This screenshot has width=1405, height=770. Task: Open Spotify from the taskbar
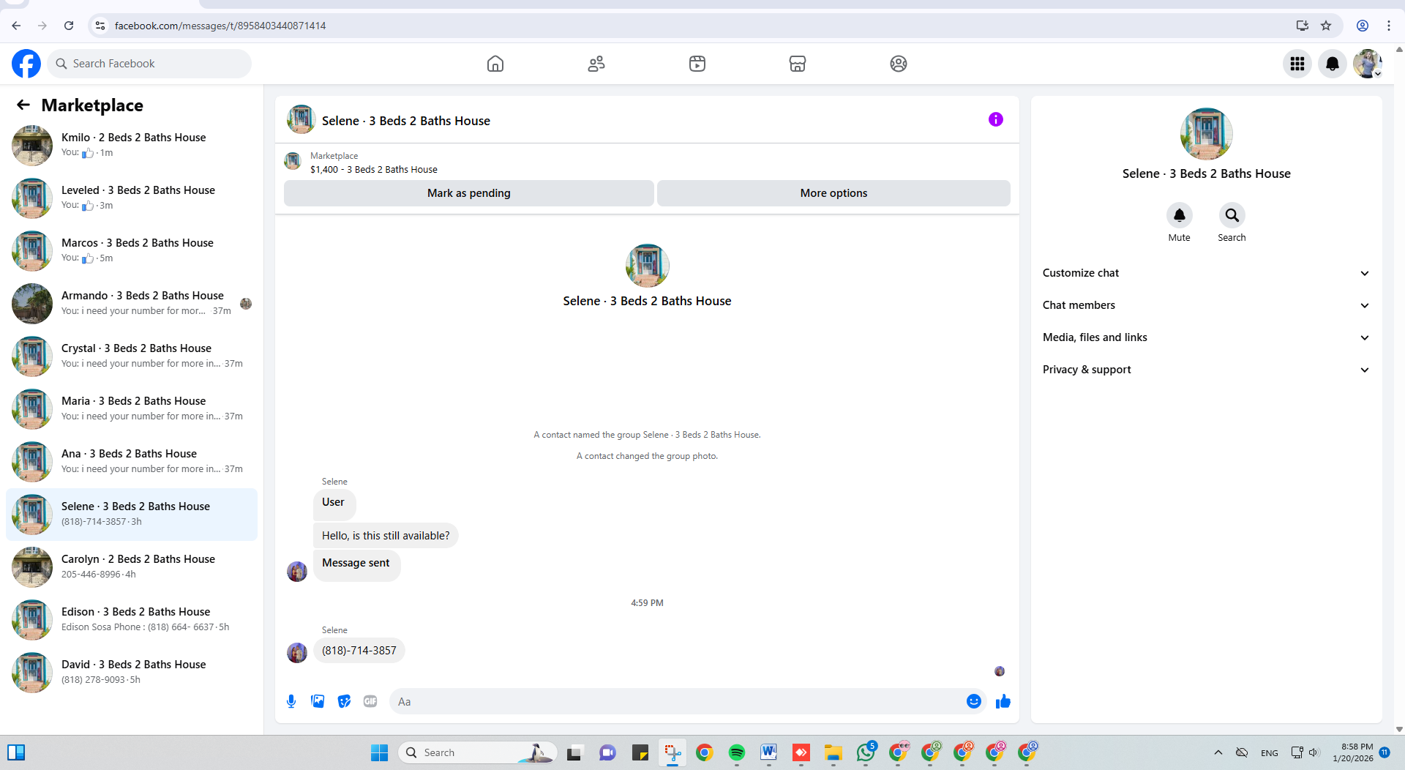click(x=737, y=752)
